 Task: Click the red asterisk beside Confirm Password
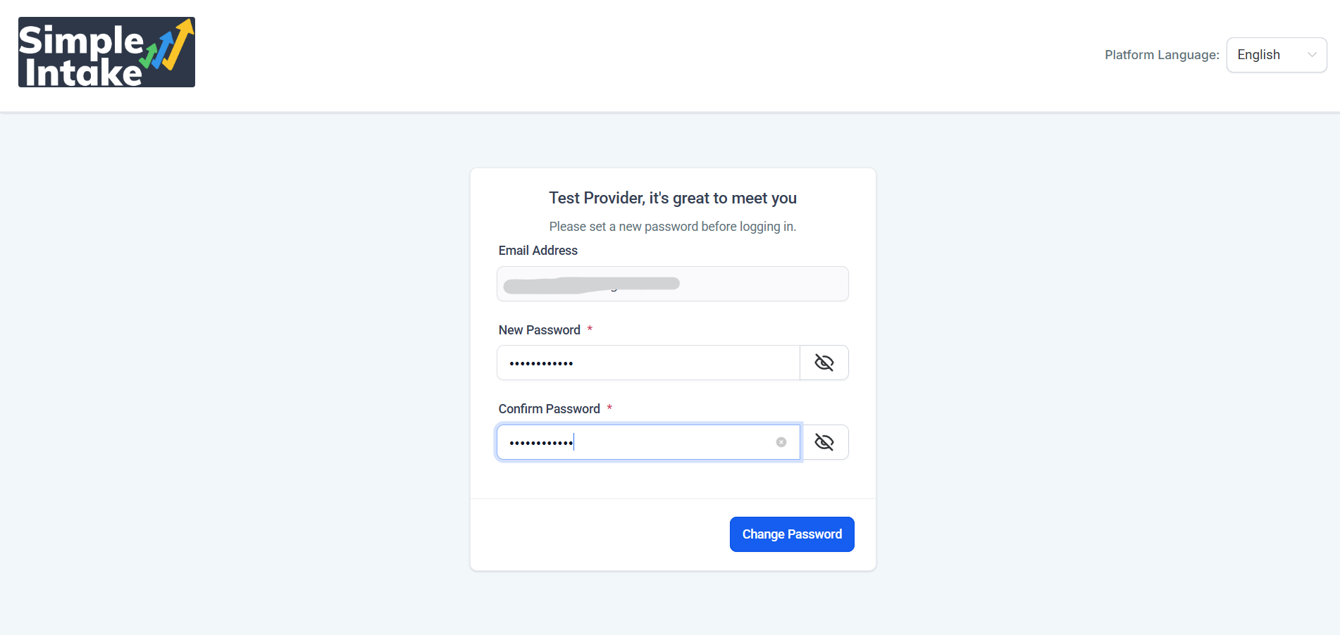point(609,408)
